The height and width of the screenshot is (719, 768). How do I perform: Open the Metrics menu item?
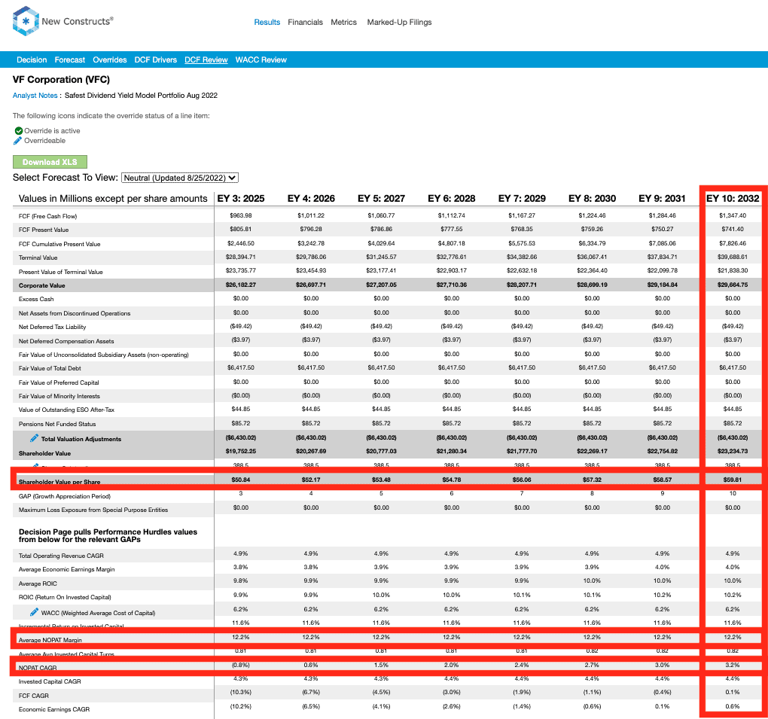344,22
